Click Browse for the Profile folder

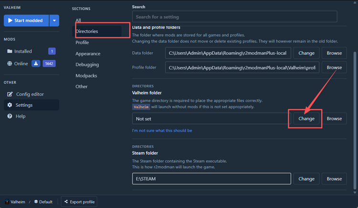point(334,68)
